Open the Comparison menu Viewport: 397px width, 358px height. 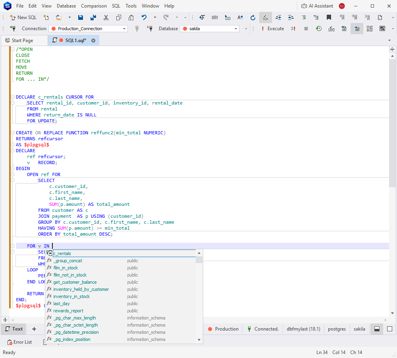(x=94, y=6)
